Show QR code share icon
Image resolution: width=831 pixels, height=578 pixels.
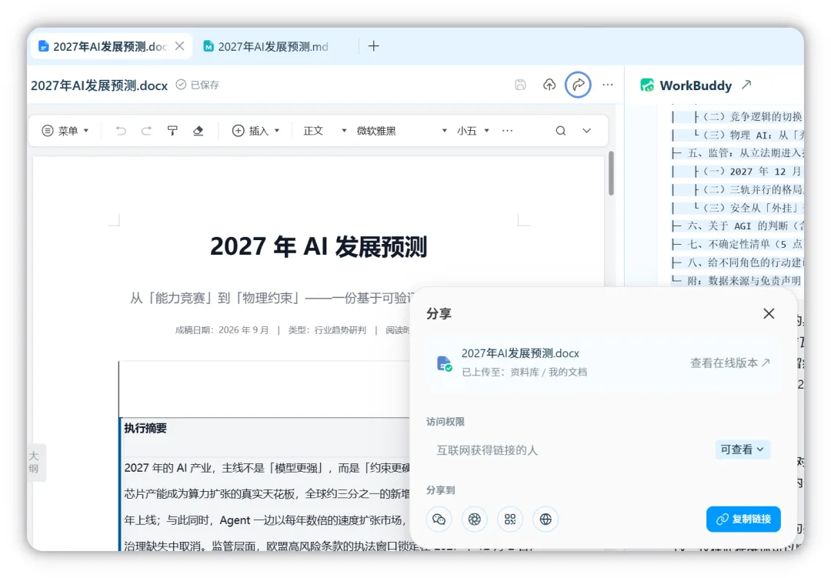[x=510, y=520]
